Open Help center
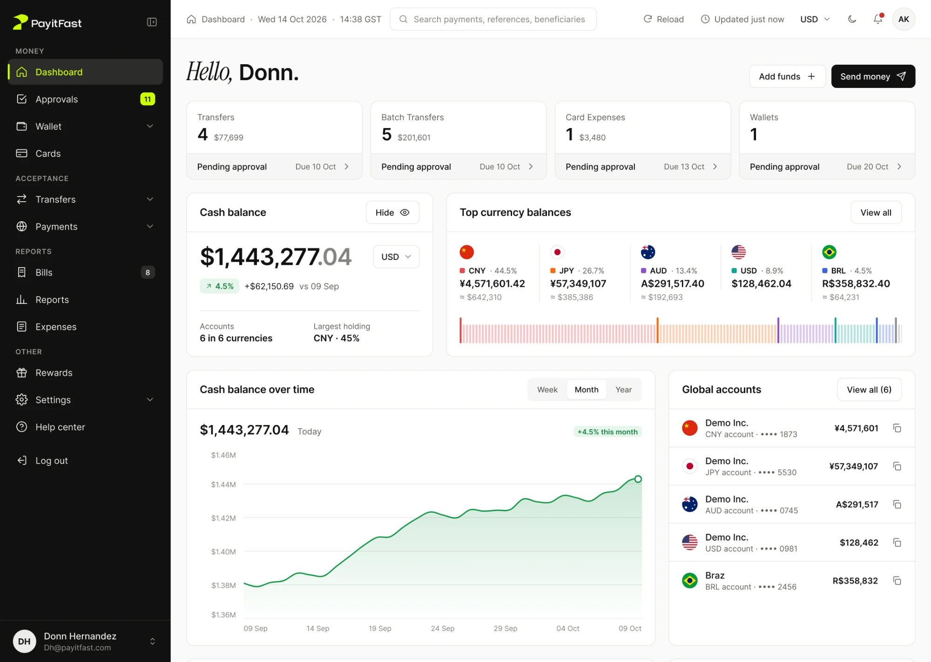931x662 pixels. coord(85,427)
